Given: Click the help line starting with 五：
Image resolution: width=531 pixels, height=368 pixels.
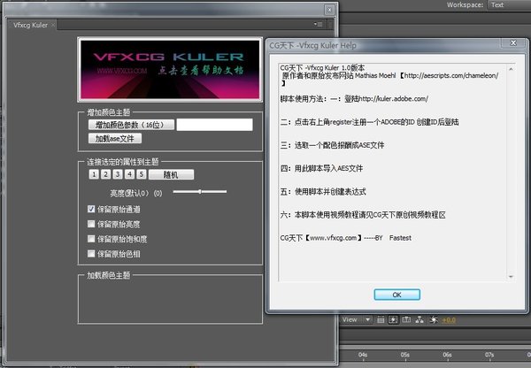Looking at the screenshot, I should coord(323,192).
